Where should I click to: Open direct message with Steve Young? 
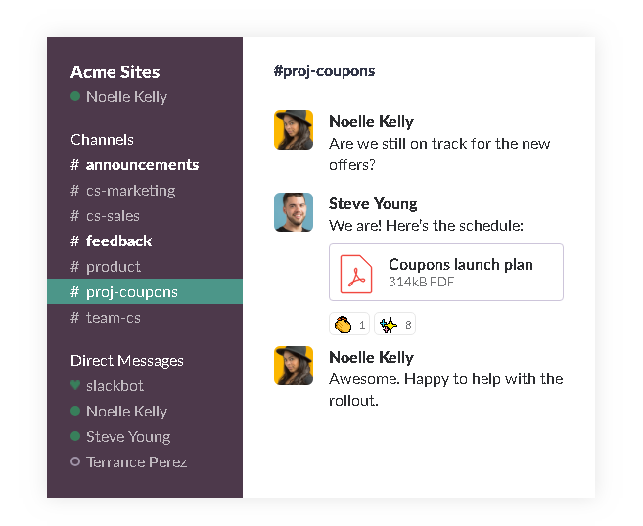[127, 437]
